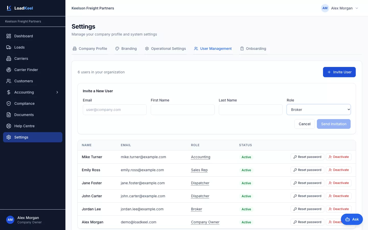Click Alex Morgan profile in sidebar footer
This screenshot has height=230, width=368.
point(33,220)
